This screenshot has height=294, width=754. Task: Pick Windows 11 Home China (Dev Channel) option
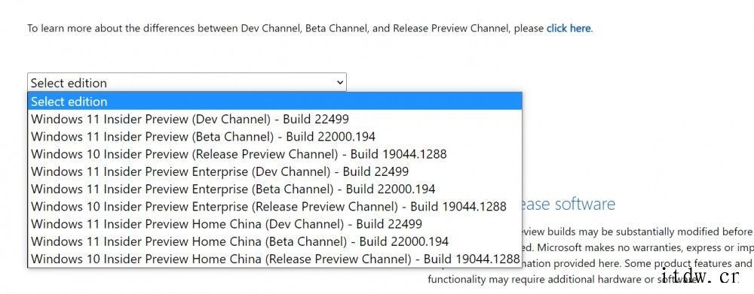click(275, 224)
